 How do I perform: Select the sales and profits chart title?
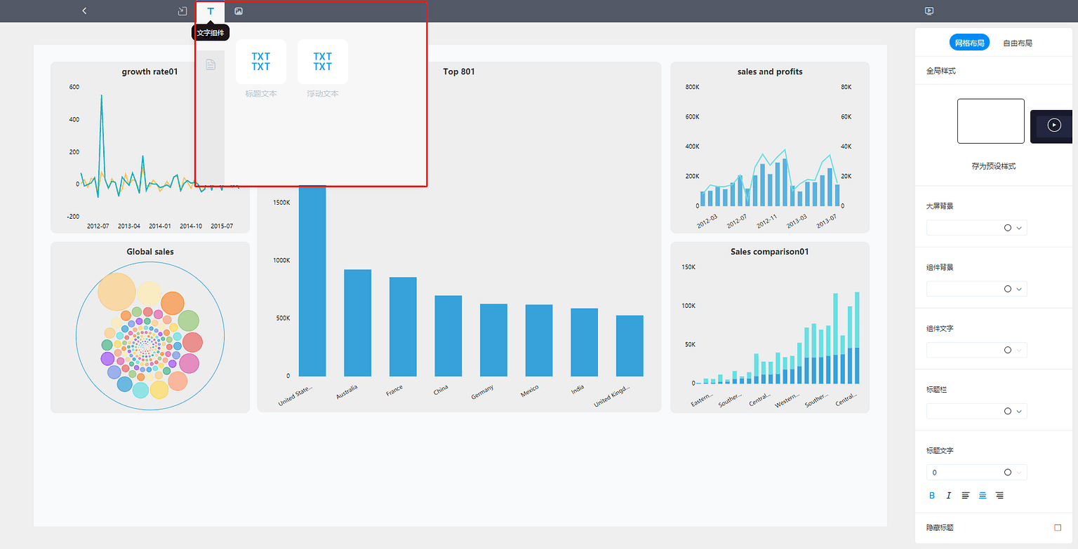pyautogui.click(x=770, y=72)
